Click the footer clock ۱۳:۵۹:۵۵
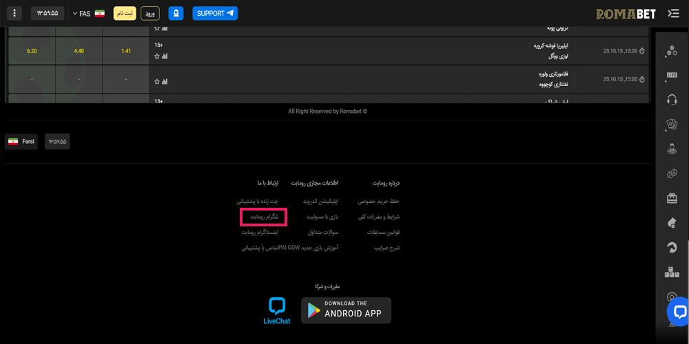 pyautogui.click(x=57, y=142)
